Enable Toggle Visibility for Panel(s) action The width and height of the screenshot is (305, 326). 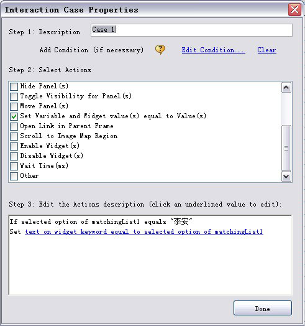tap(14, 96)
